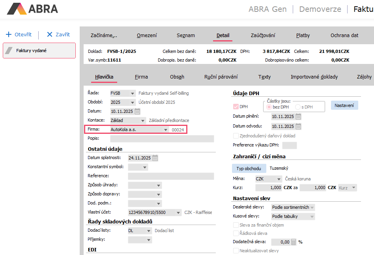The image size is (374, 255).
Task: Open calendar for Datum plnění
Action: (x=298, y=116)
